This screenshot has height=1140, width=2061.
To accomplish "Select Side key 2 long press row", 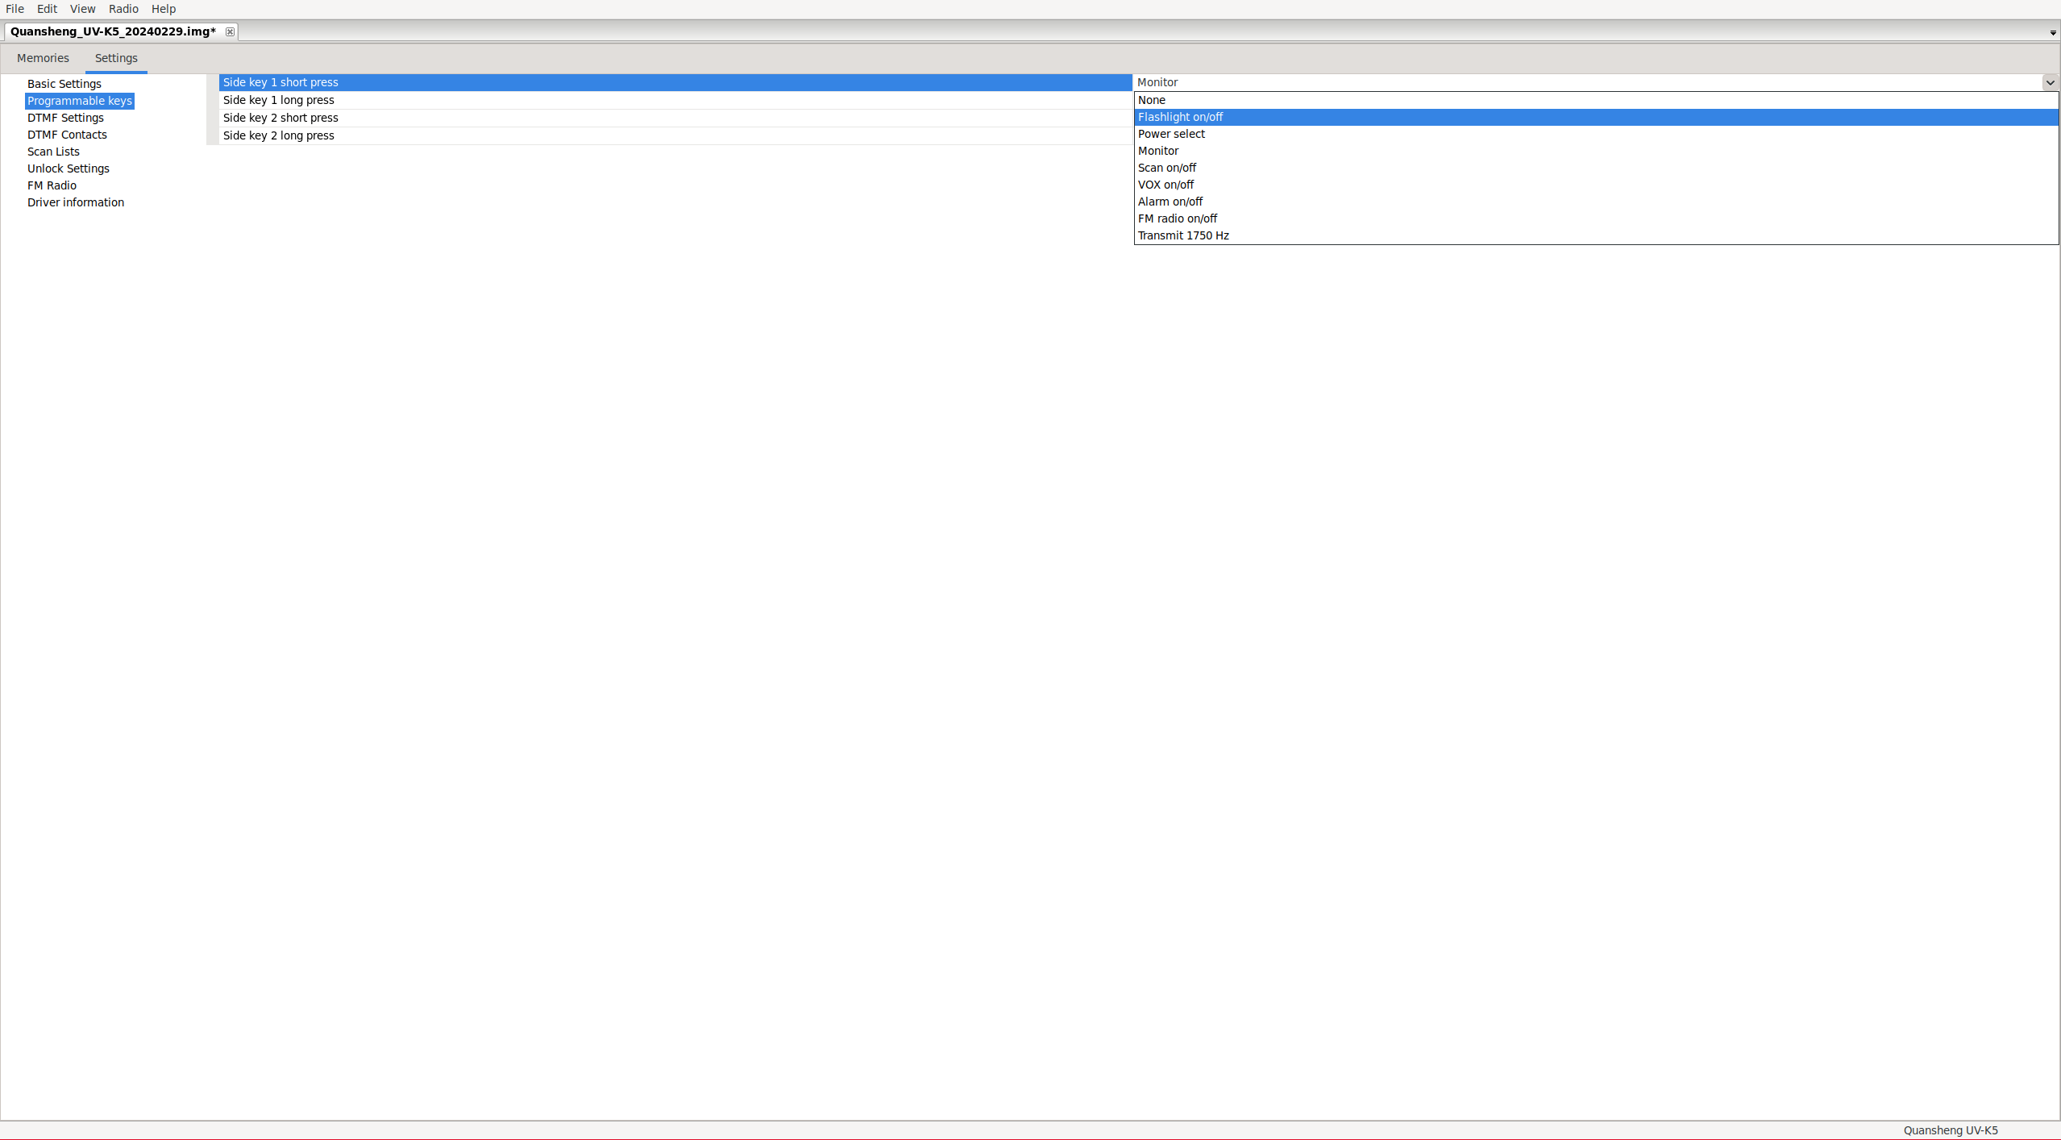I will point(279,135).
